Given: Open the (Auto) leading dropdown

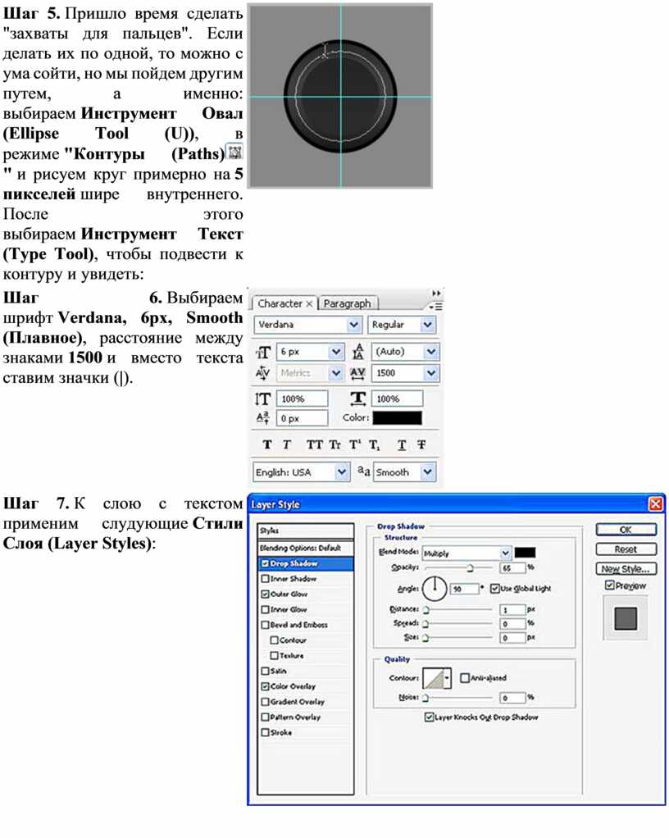Looking at the screenshot, I should (x=430, y=352).
